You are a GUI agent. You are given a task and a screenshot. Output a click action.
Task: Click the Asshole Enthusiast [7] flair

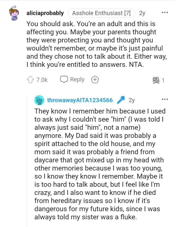101,12
